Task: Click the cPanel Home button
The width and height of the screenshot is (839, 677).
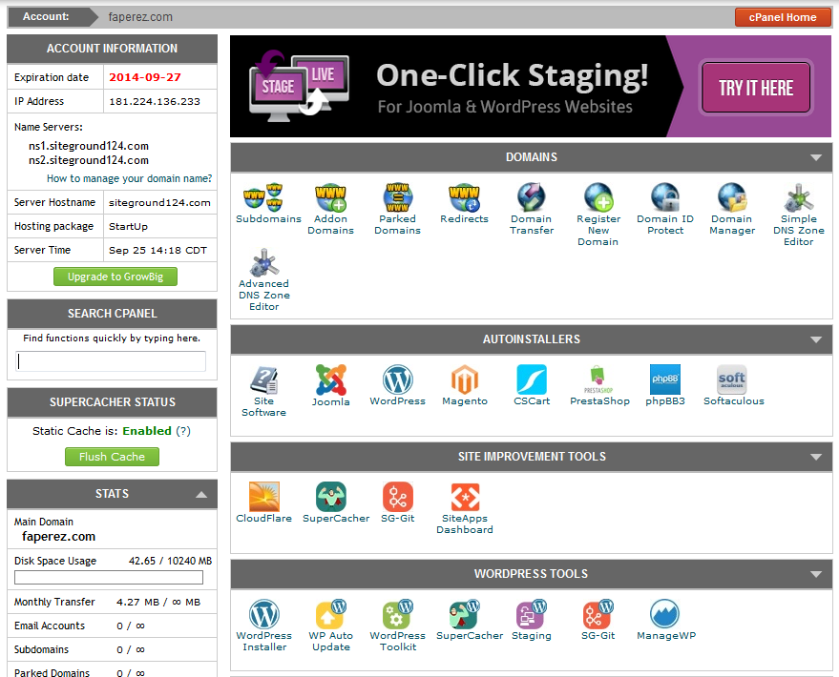Action: 783,17
